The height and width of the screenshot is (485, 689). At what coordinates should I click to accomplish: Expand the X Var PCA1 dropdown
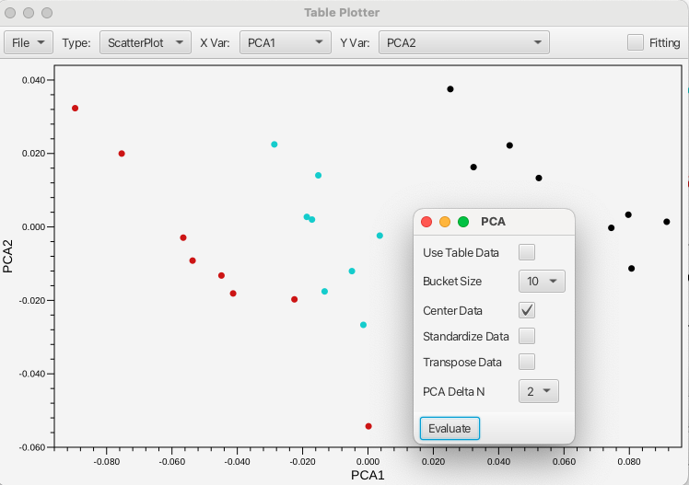285,42
